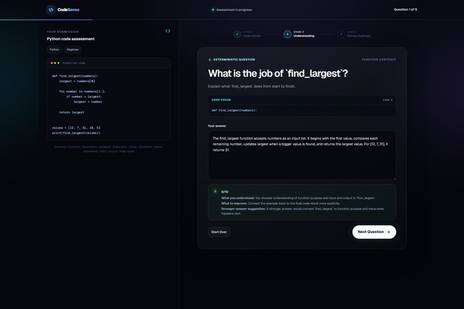Click the CodeSense logo icon
This screenshot has width=464, height=309.
(51, 9)
